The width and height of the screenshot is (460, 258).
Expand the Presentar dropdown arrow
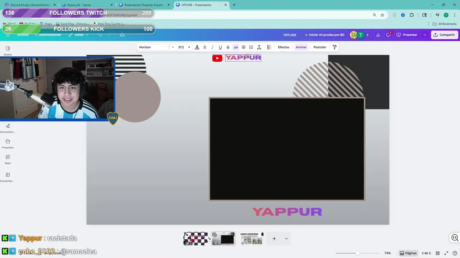pos(425,35)
